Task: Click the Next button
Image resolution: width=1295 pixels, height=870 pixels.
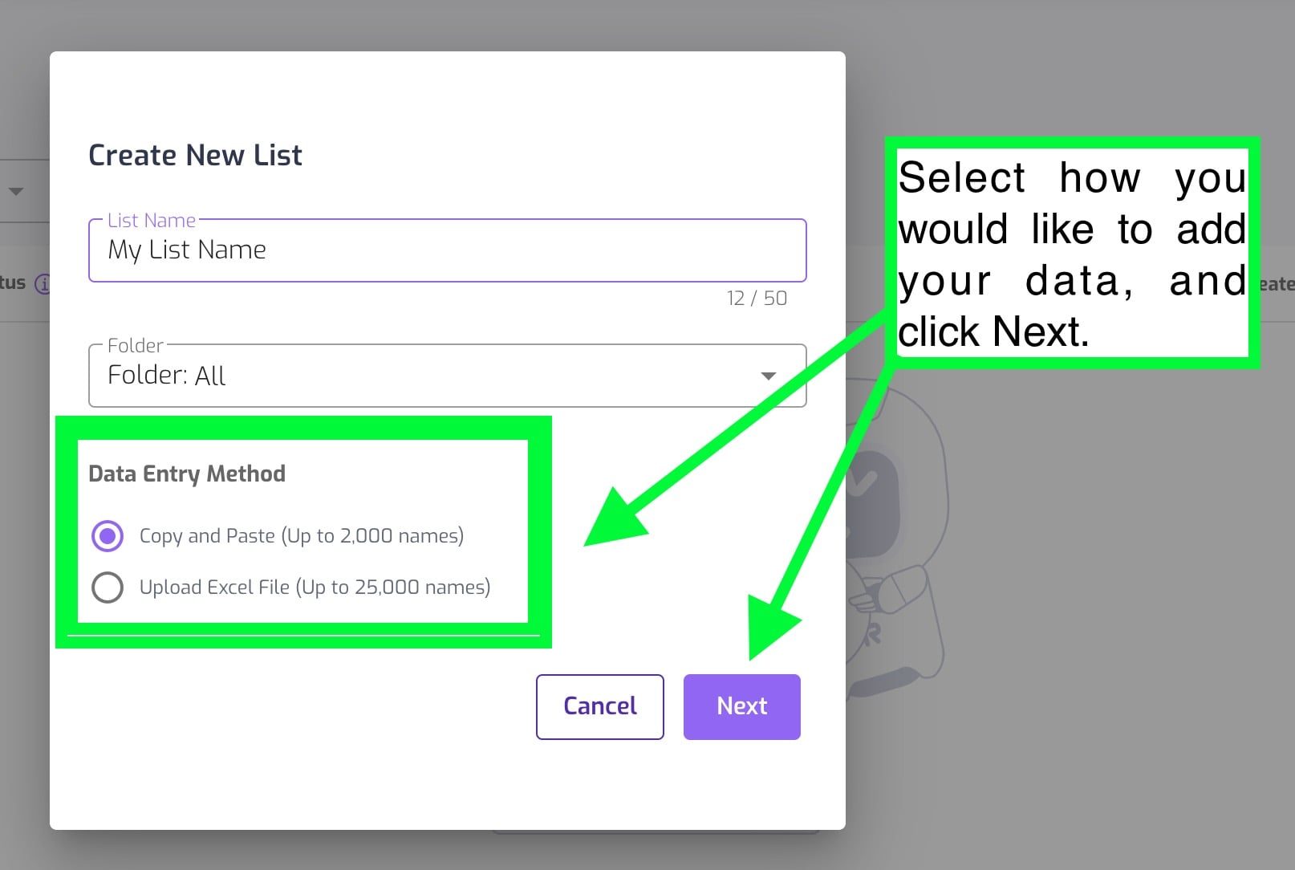Action: tap(741, 706)
